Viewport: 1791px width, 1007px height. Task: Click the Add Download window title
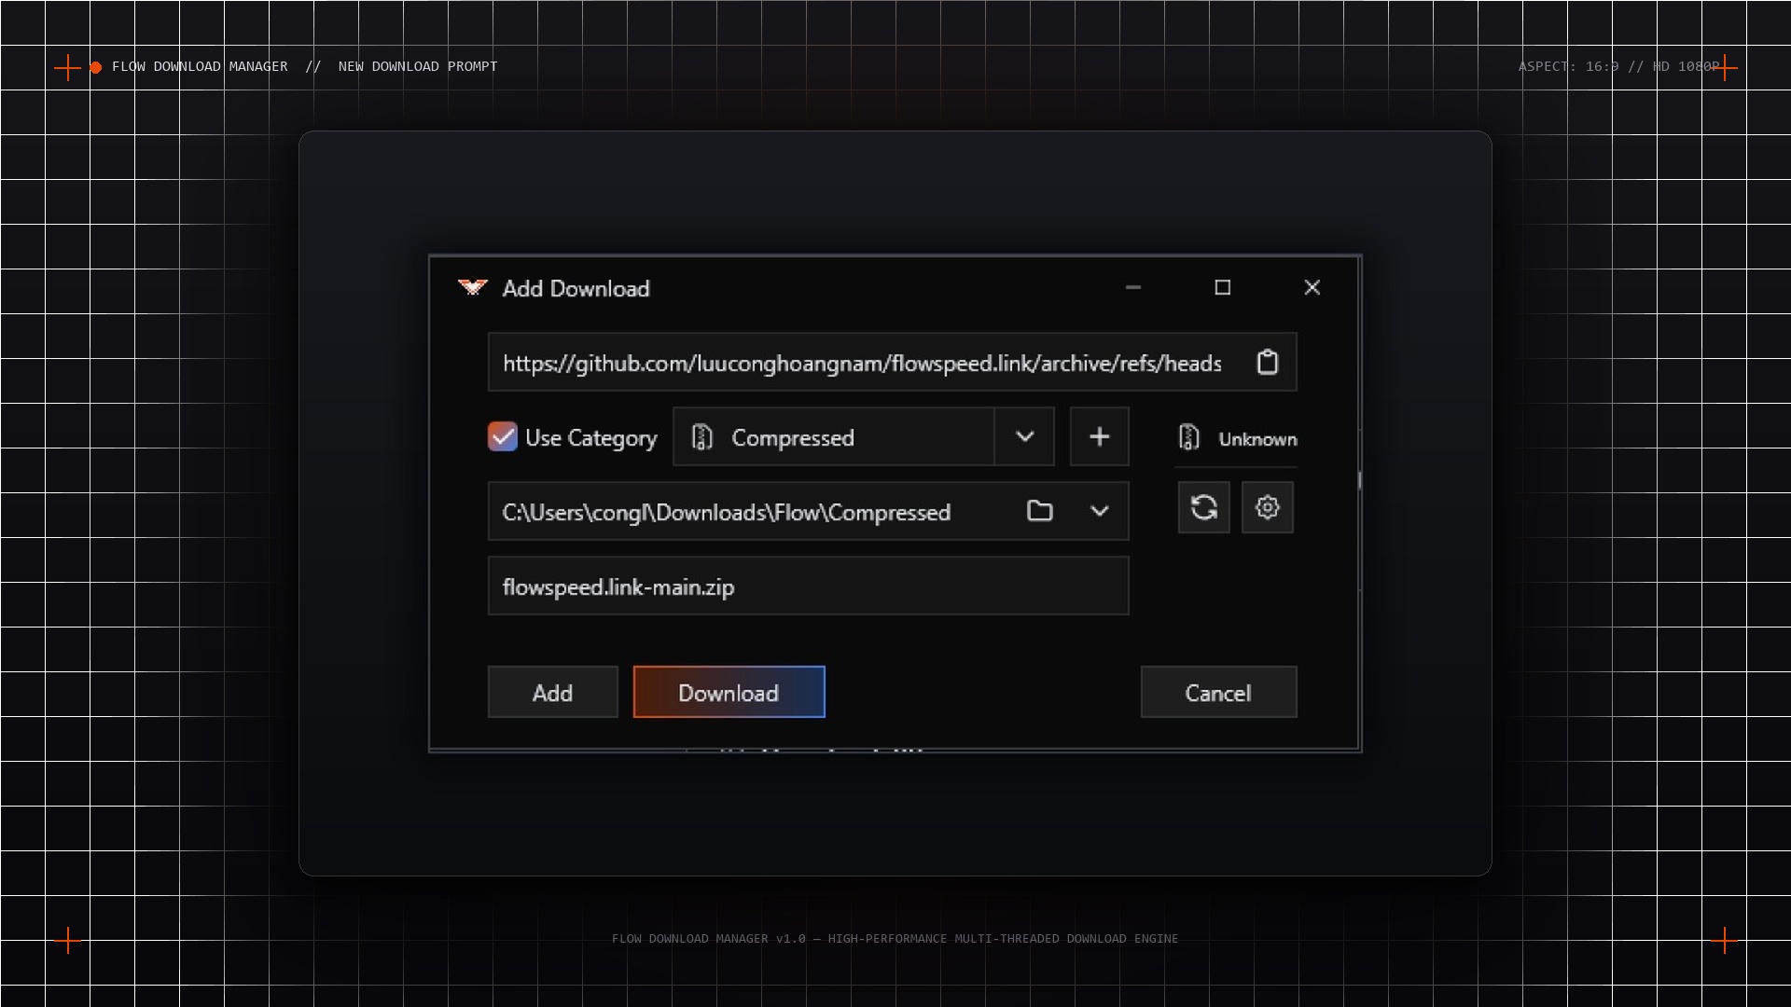pos(576,288)
